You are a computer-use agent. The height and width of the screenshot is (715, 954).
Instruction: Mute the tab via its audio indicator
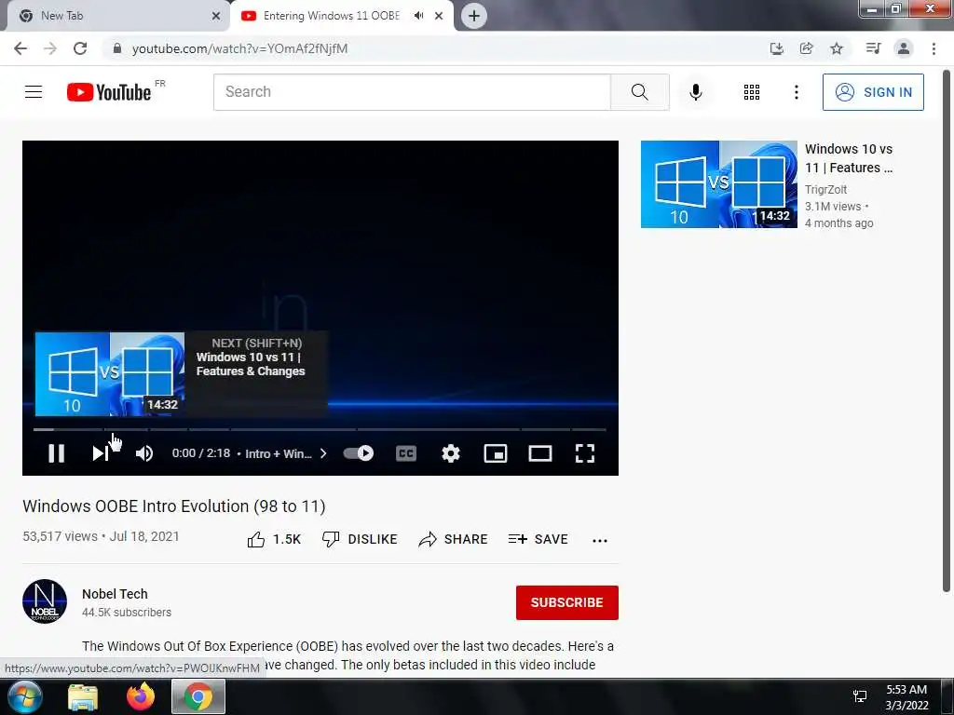point(418,16)
